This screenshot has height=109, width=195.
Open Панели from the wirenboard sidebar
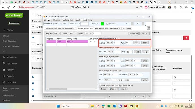(10, 30)
